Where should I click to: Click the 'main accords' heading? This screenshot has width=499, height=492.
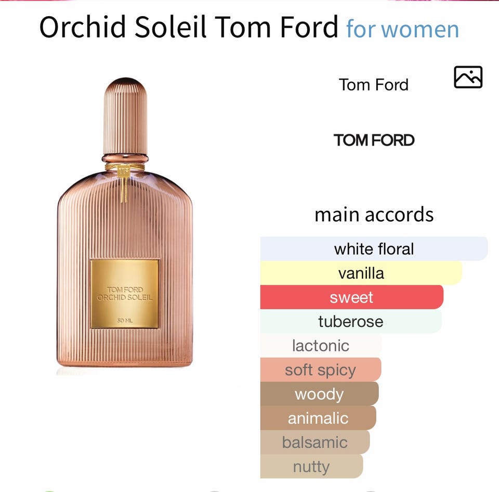[374, 214]
